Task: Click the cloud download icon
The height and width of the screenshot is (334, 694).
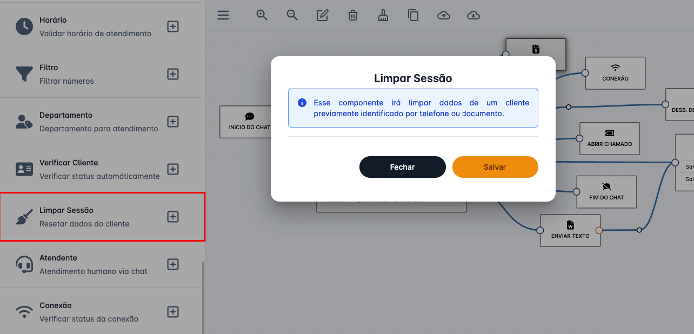Action: (473, 15)
